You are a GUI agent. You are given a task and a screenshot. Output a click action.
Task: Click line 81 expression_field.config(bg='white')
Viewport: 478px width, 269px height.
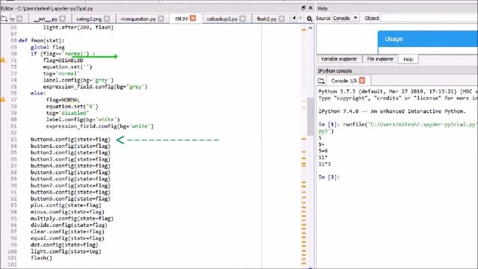(99, 126)
